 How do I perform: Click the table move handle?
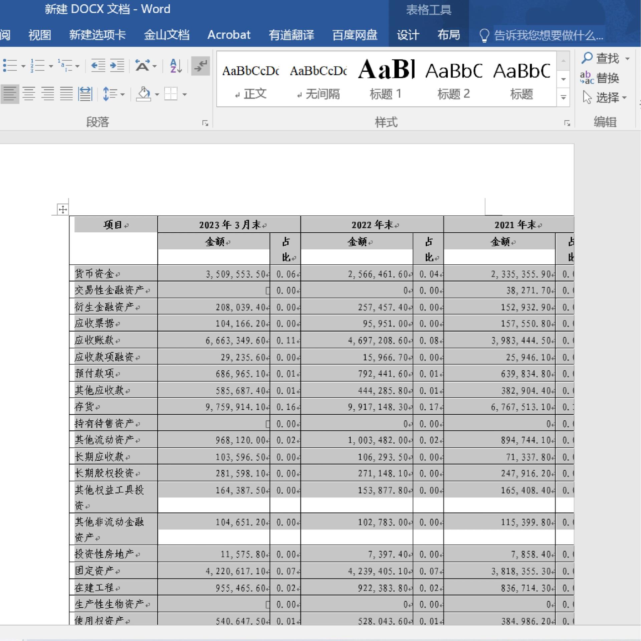pos(63,210)
